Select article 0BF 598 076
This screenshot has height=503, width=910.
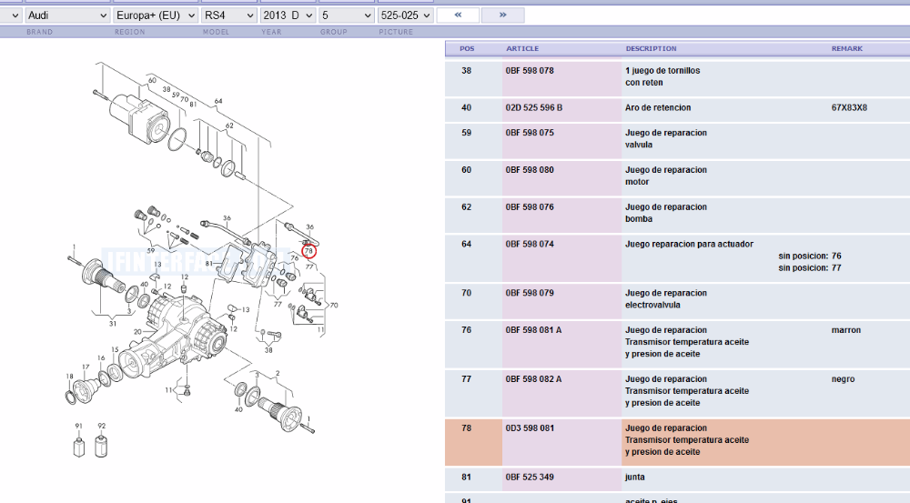pos(530,207)
